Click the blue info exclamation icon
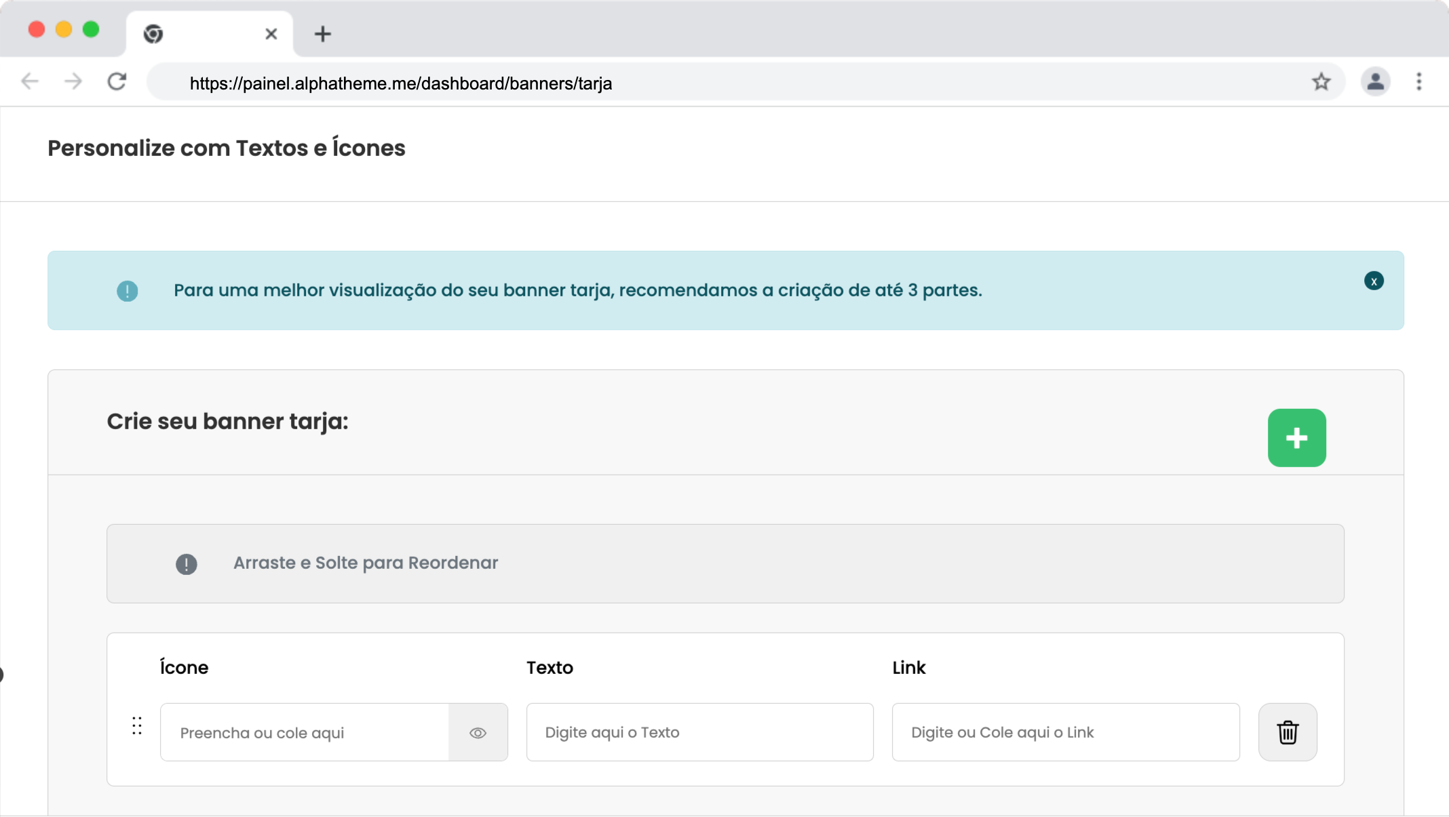The image size is (1449, 817). pyautogui.click(x=127, y=291)
